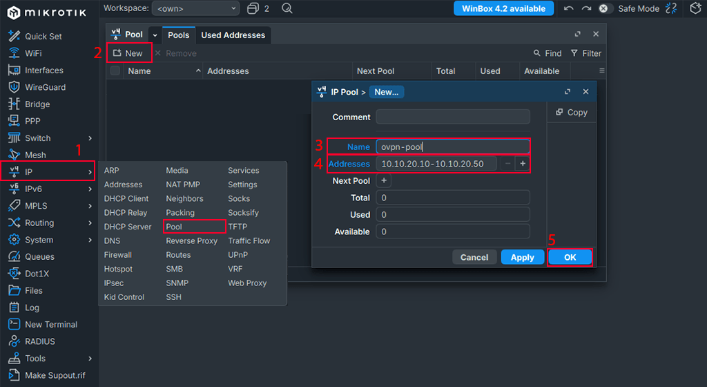The width and height of the screenshot is (707, 387).
Task: Tick the select-all checkbox in Pool table
Action: 115,70
